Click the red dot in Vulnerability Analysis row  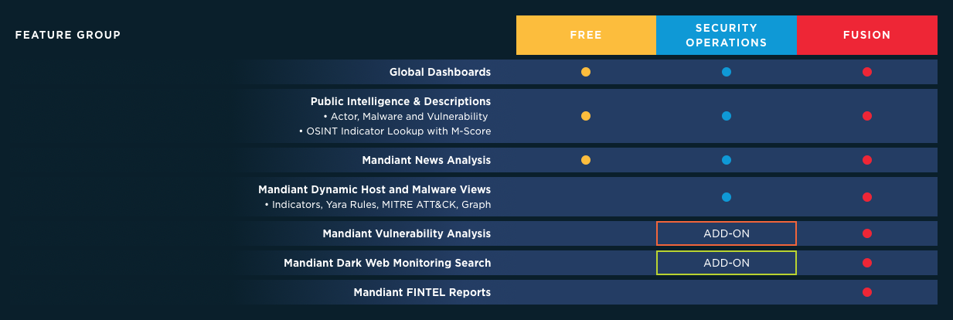point(867,233)
